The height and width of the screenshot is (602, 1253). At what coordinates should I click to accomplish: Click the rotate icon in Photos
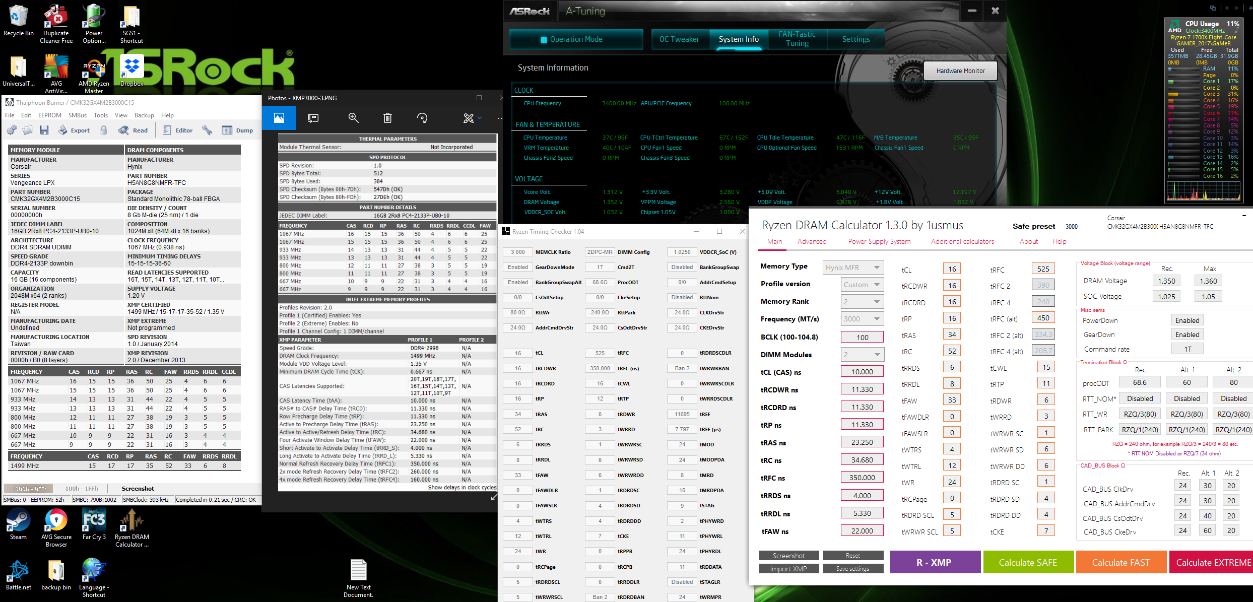[x=422, y=118]
